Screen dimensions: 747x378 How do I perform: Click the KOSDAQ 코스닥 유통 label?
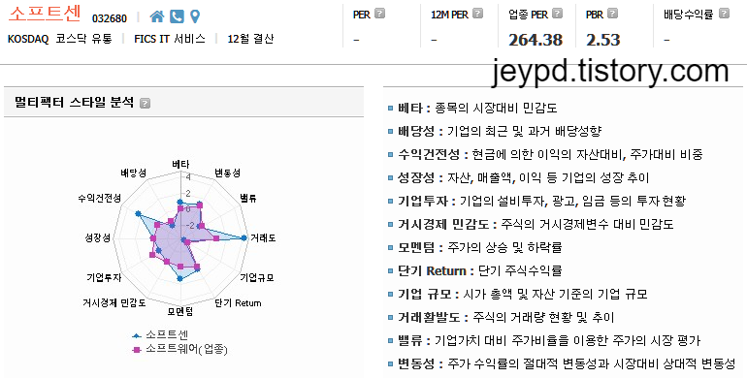[60, 39]
